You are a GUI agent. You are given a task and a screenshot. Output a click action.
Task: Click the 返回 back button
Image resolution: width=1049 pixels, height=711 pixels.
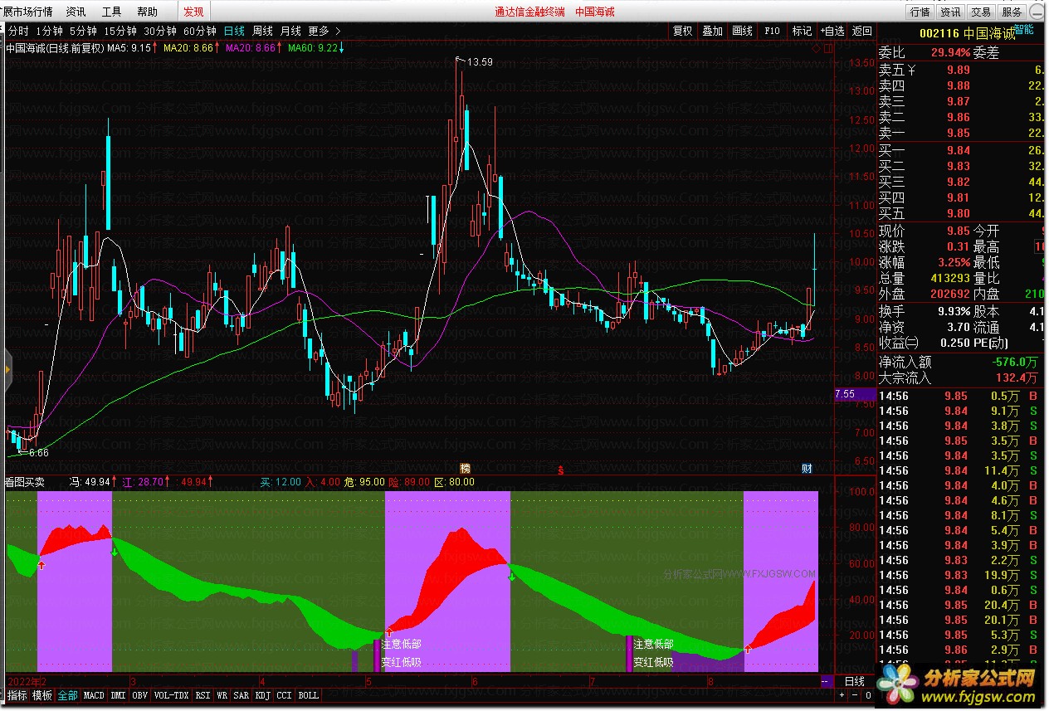coord(862,31)
